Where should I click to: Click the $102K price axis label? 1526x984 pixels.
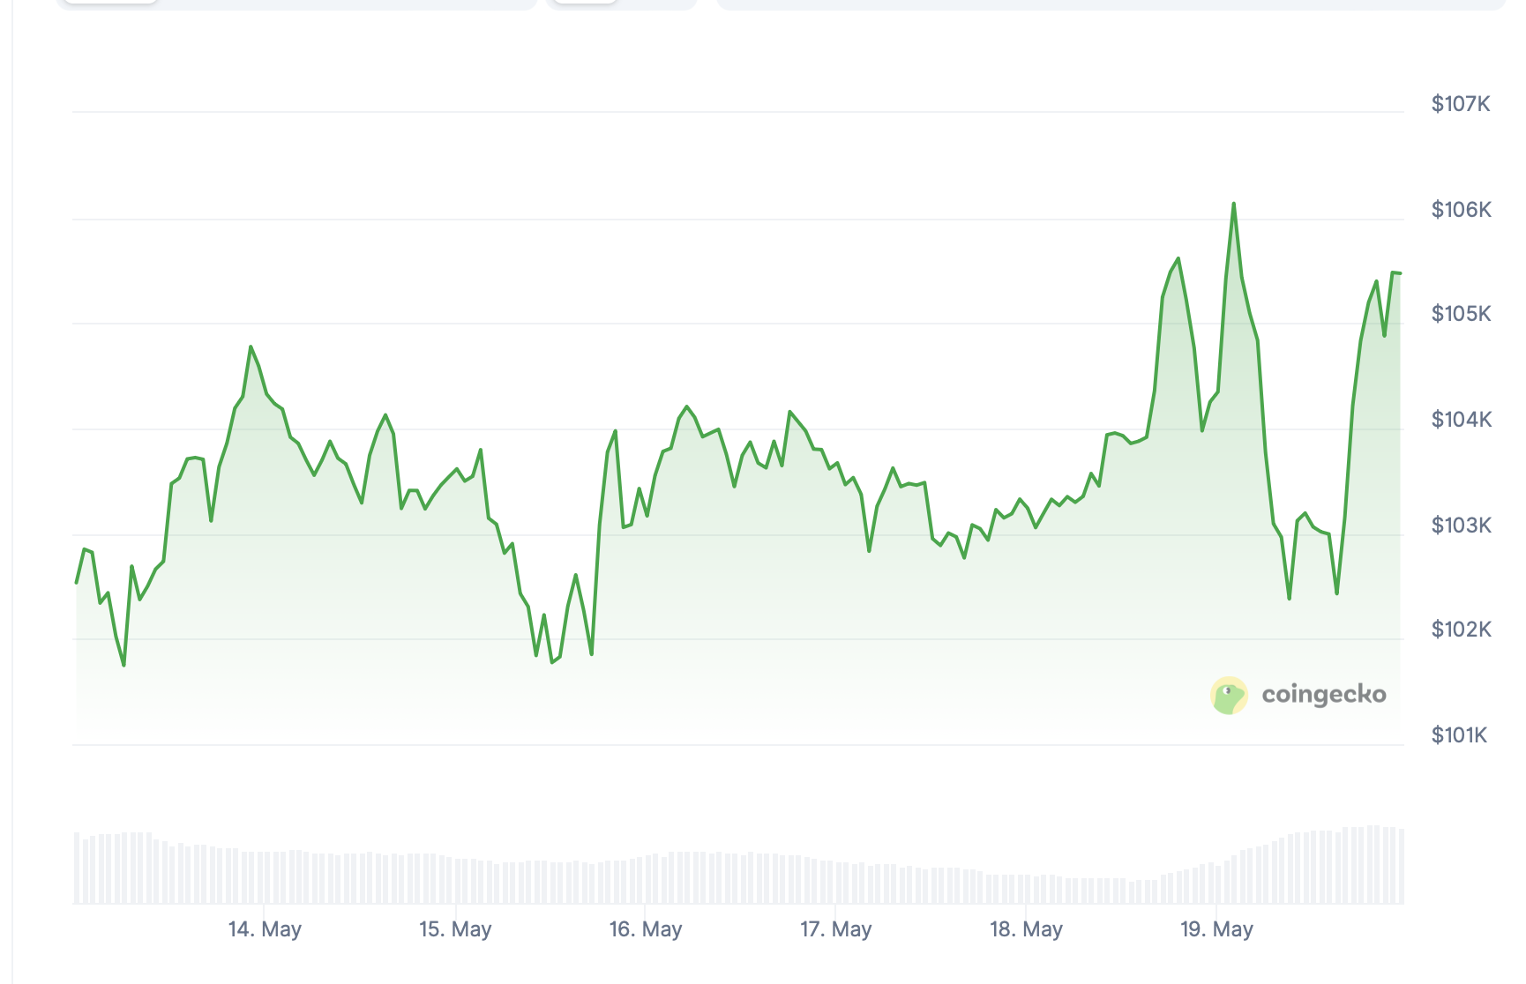pos(1461,630)
